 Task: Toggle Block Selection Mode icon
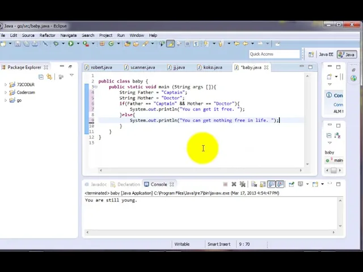point(188,44)
